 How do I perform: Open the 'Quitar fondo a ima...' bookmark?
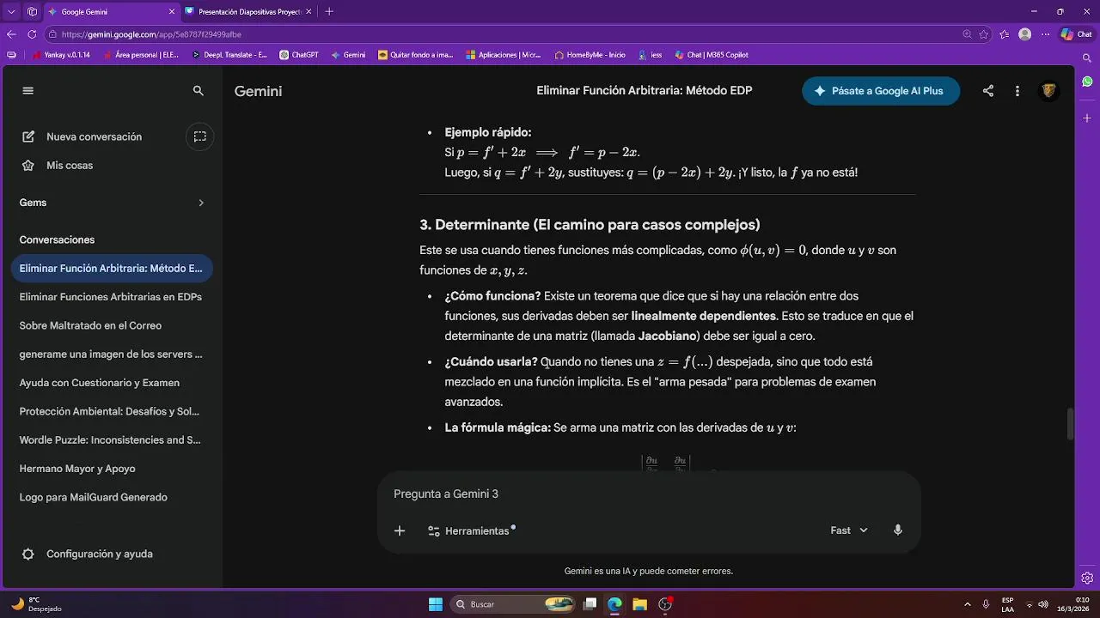click(x=415, y=55)
